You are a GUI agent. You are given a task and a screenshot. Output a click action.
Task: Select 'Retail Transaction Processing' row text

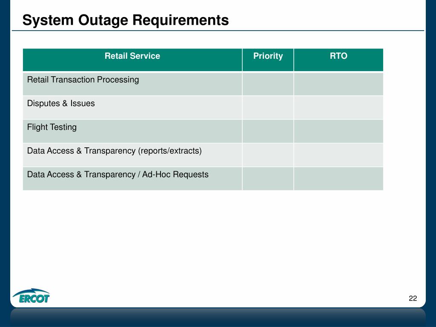tap(83, 80)
